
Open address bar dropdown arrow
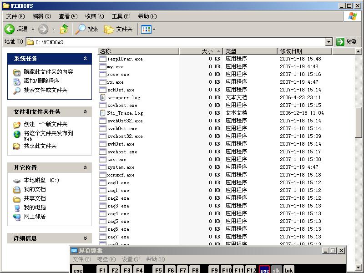pyautogui.click(x=329, y=42)
